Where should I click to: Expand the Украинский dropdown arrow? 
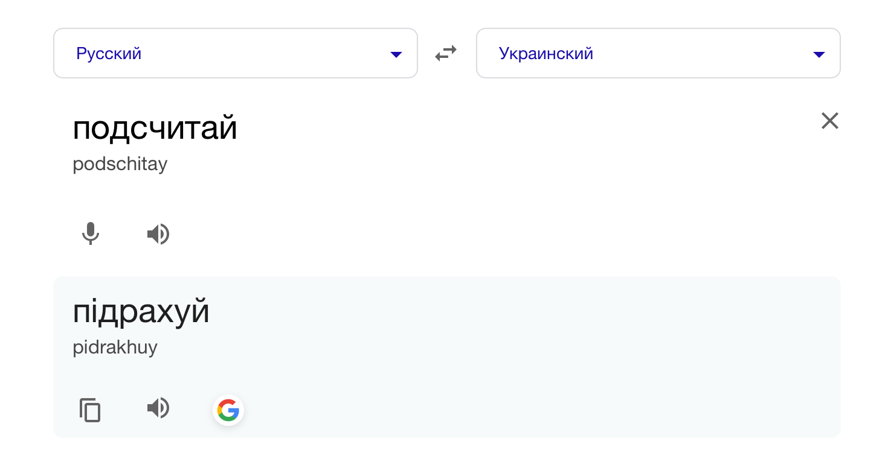[819, 54]
